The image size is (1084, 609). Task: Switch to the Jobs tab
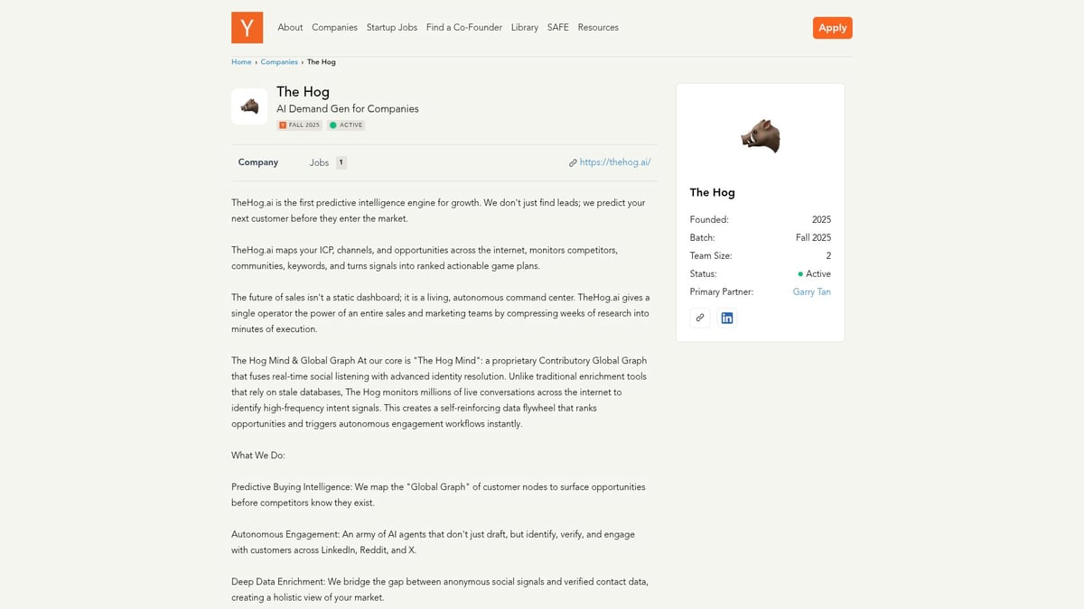click(319, 162)
